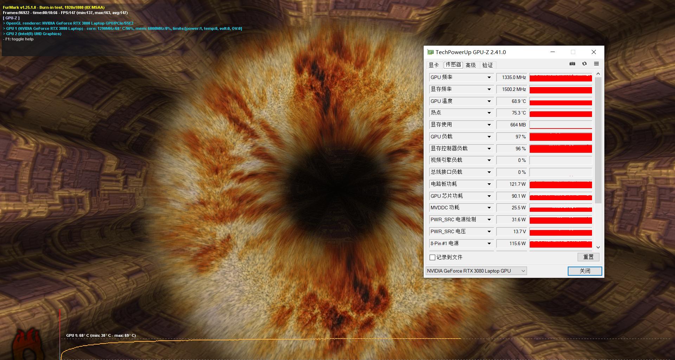Click the sensor list scrollbar thumb
Screen dimensions: 675x360
(x=598, y=140)
